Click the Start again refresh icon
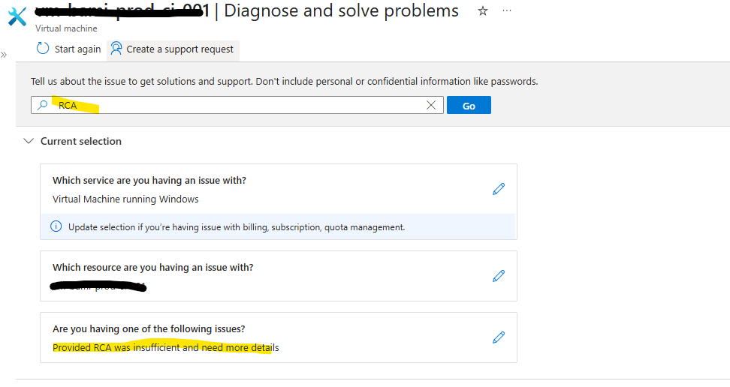Image resolution: width=730 pixels, height=387 pixels. (x=43, y=48)
